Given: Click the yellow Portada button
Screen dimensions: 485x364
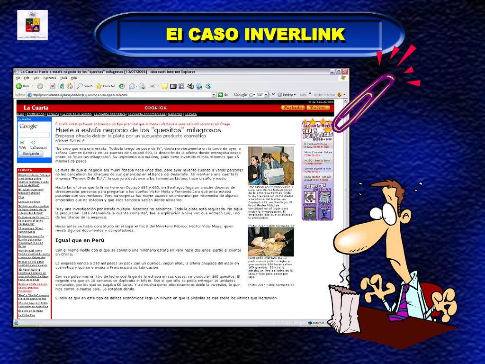Looking at the screenshot, I should pyautogui.click(x=293, y=108).
